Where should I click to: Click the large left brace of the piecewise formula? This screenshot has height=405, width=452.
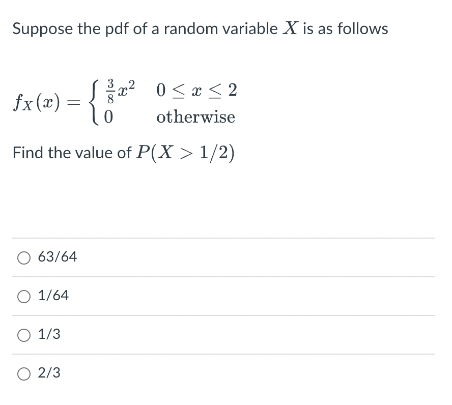pos(95,102)
